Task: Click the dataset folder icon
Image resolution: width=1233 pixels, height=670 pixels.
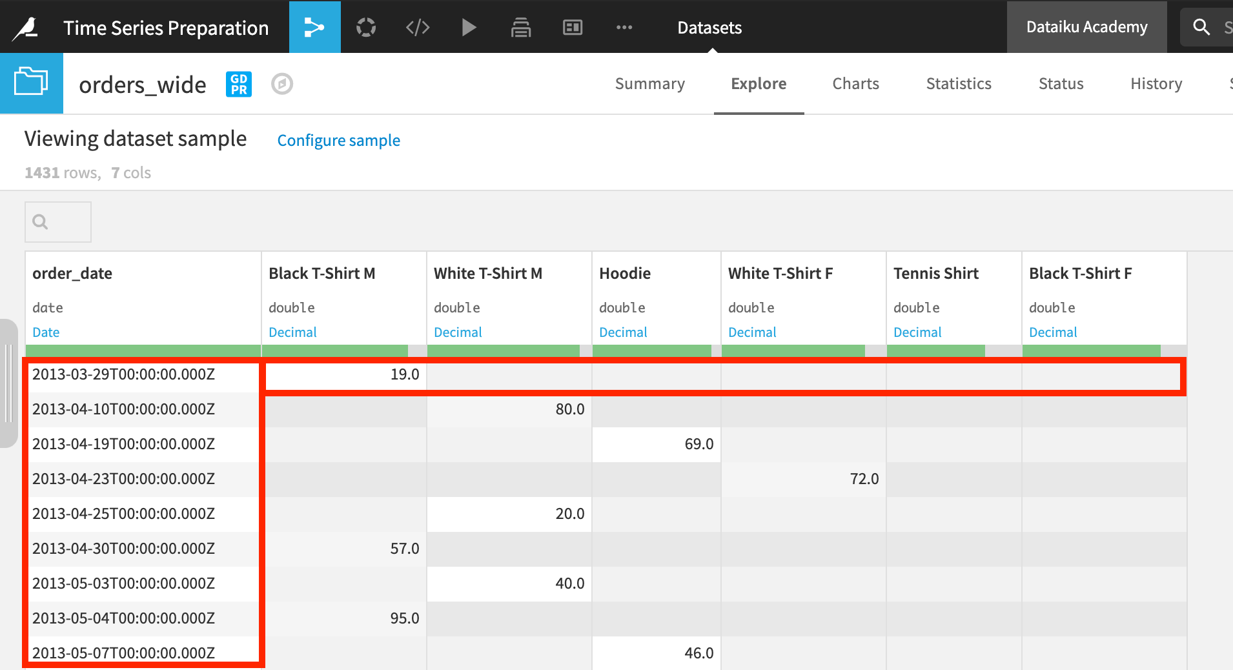Action: (32, 83)
